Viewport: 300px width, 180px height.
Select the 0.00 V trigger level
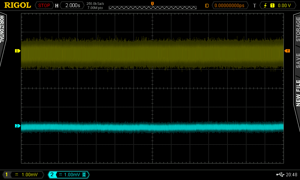(284, 6)
